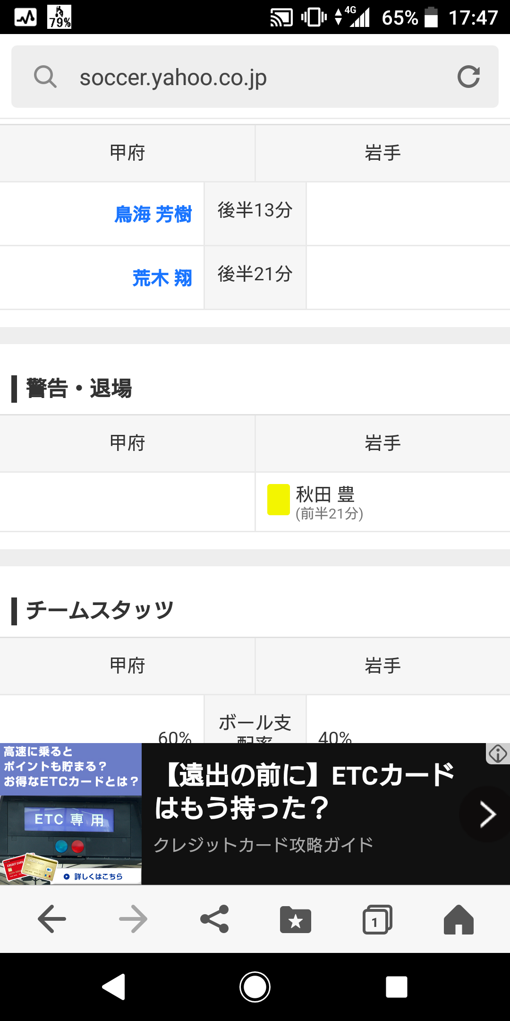Tap the ETC専用 ad thumbnail image

tap(71, 814)
